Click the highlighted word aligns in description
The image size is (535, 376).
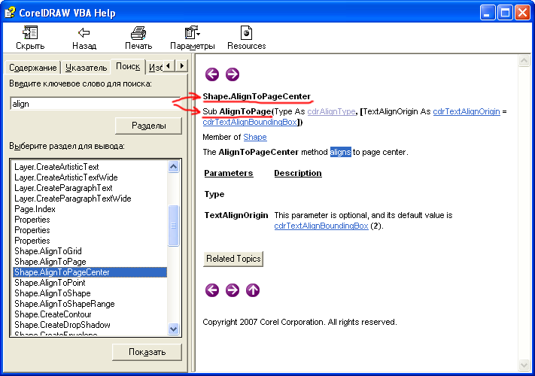[341, 152]
